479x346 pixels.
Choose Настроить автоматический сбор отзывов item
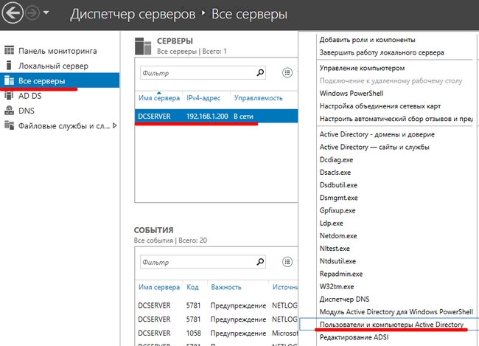(396, 119)
